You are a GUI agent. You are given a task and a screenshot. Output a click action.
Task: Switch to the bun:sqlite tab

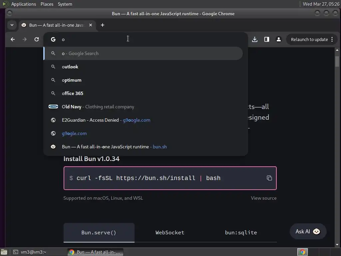point(241,232)
